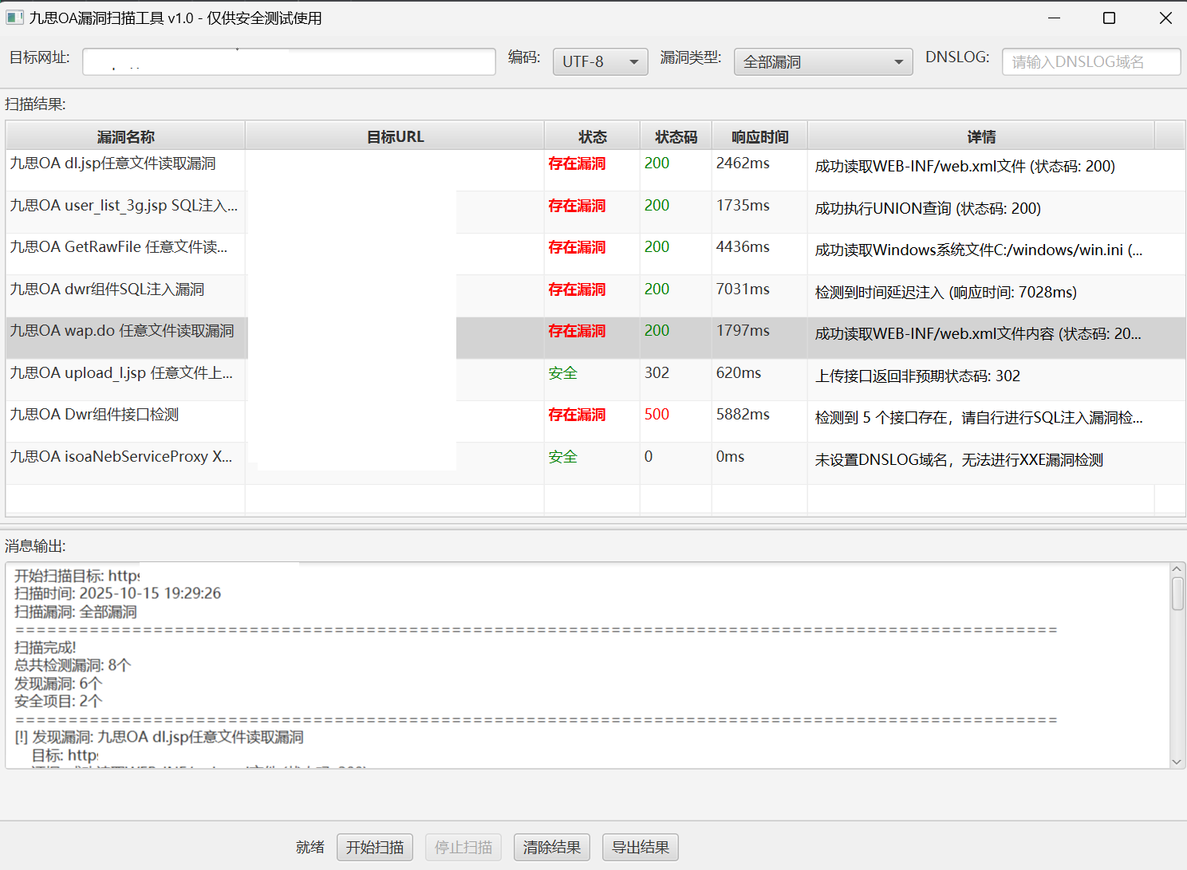Click 安全项目: 2个 line
The width and height of the screenshot is (1187, 870).
(x=58, y=701)
